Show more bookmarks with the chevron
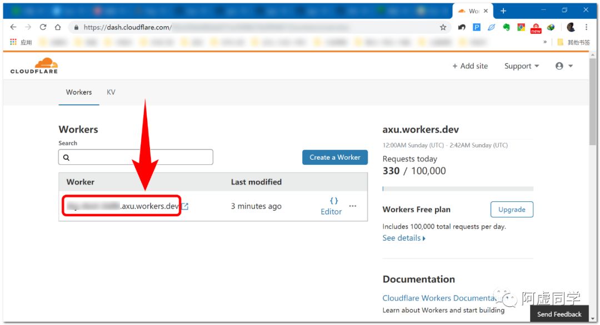Image resolution: width=600 pixels, height=325 pixels. [545, 42]
